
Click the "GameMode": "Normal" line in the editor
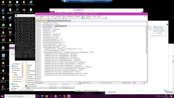51,36
